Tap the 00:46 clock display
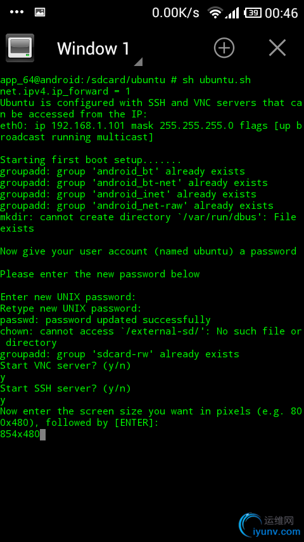This screenshot has height=542, width=304. coord(281,13)
